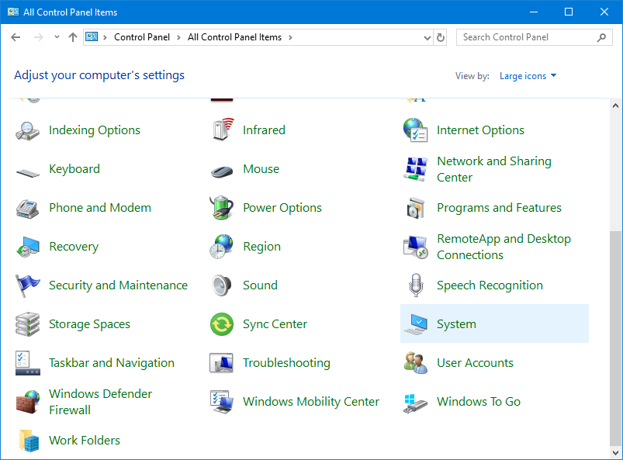Maximize the All Control Panel Items window
The image size is (623, 460).
(569, 12)
